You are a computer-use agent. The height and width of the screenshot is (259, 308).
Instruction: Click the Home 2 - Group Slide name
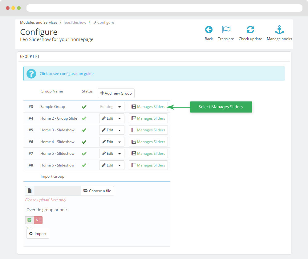59,118
